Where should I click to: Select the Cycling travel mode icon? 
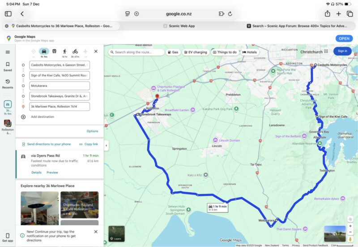click(75, 52)
